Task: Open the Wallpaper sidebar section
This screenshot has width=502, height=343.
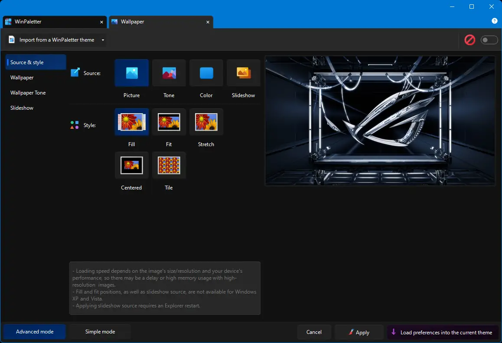Action: tap(36, 78)
